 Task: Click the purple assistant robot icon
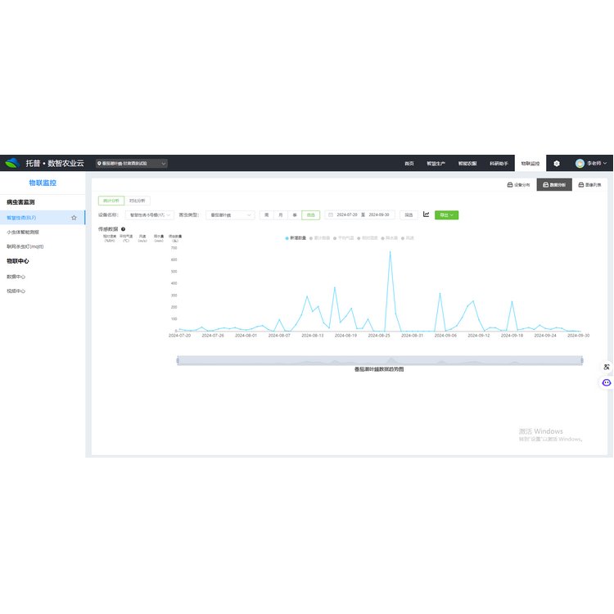click(606, 382)
